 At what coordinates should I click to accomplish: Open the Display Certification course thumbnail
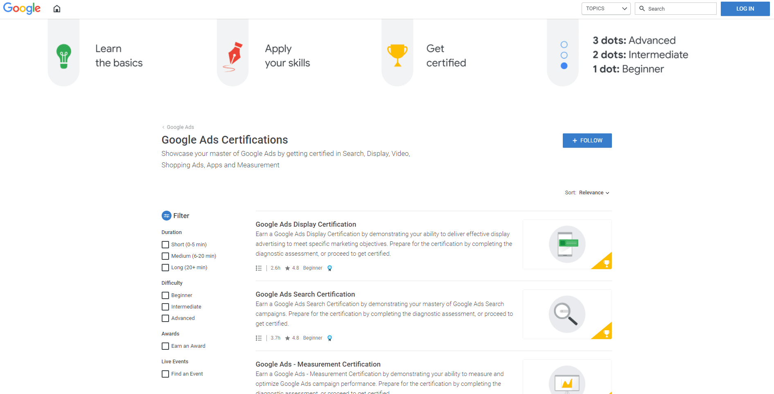click(x=567, y=244)
